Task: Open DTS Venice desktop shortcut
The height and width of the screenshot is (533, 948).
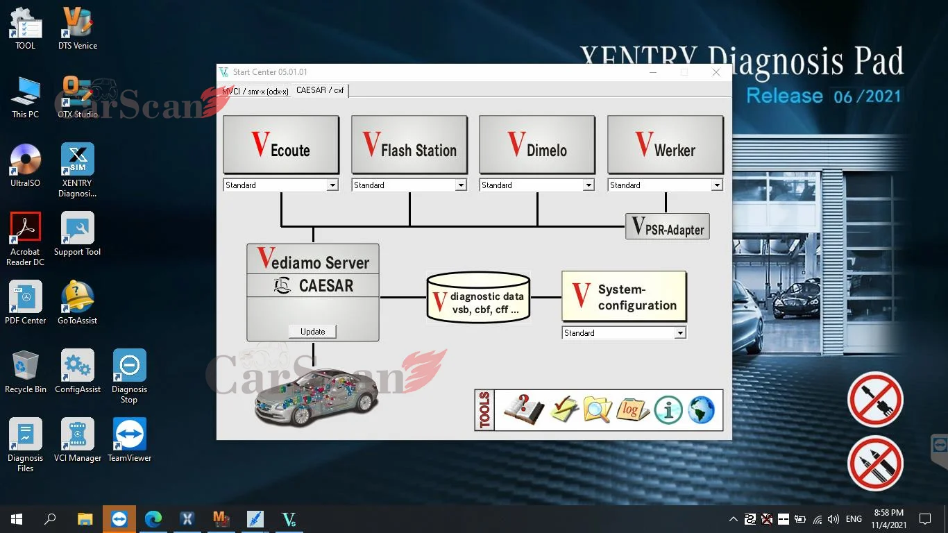Action: pos(78,28)
